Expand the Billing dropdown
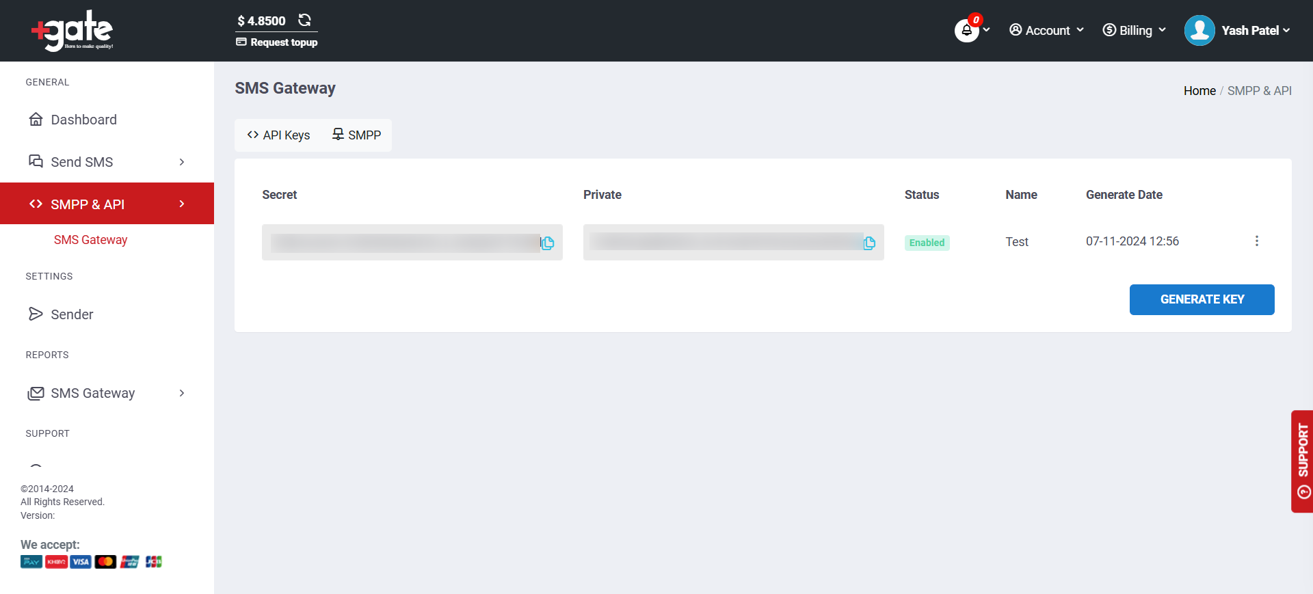The image size is (1313, 594). coord(1135,31)
